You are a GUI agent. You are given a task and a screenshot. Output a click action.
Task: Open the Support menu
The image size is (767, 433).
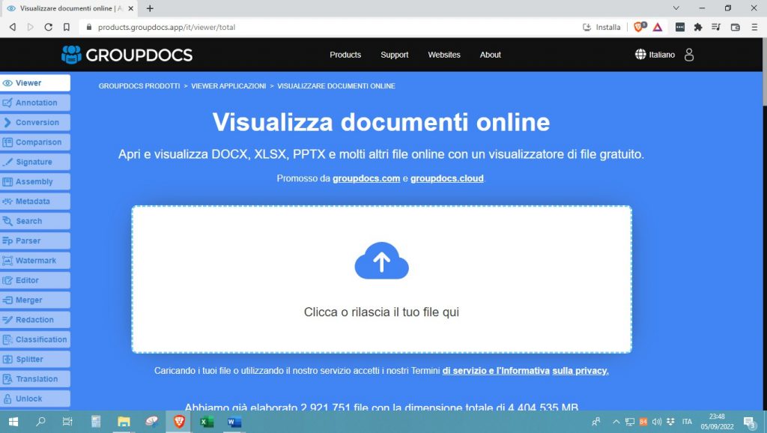394,55
